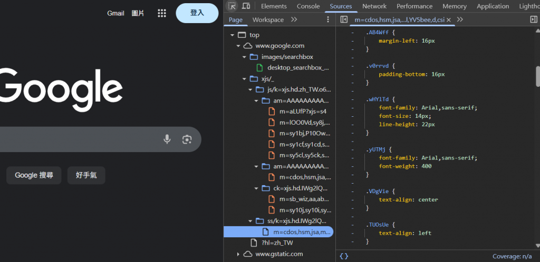Collapse the top frame node
The width and height of the screenshot is (540, 262).
(x=232, y=35)
